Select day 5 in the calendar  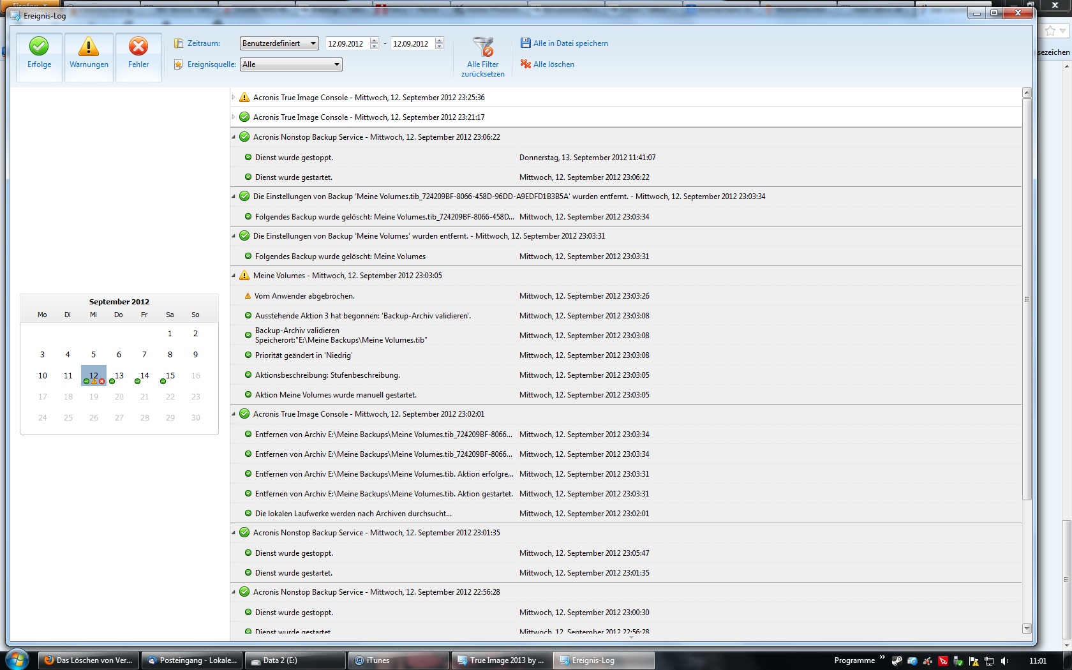coord(93,355)
